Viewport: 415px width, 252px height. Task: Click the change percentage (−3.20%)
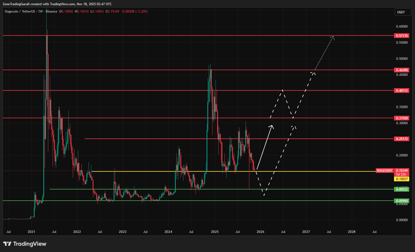142,11
